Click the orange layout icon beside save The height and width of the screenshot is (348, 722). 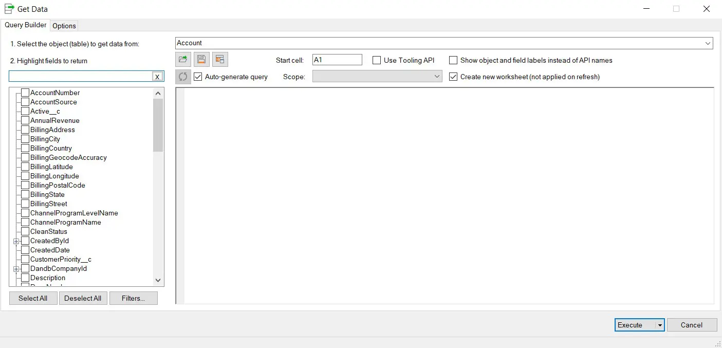click(x=220, y=60)
